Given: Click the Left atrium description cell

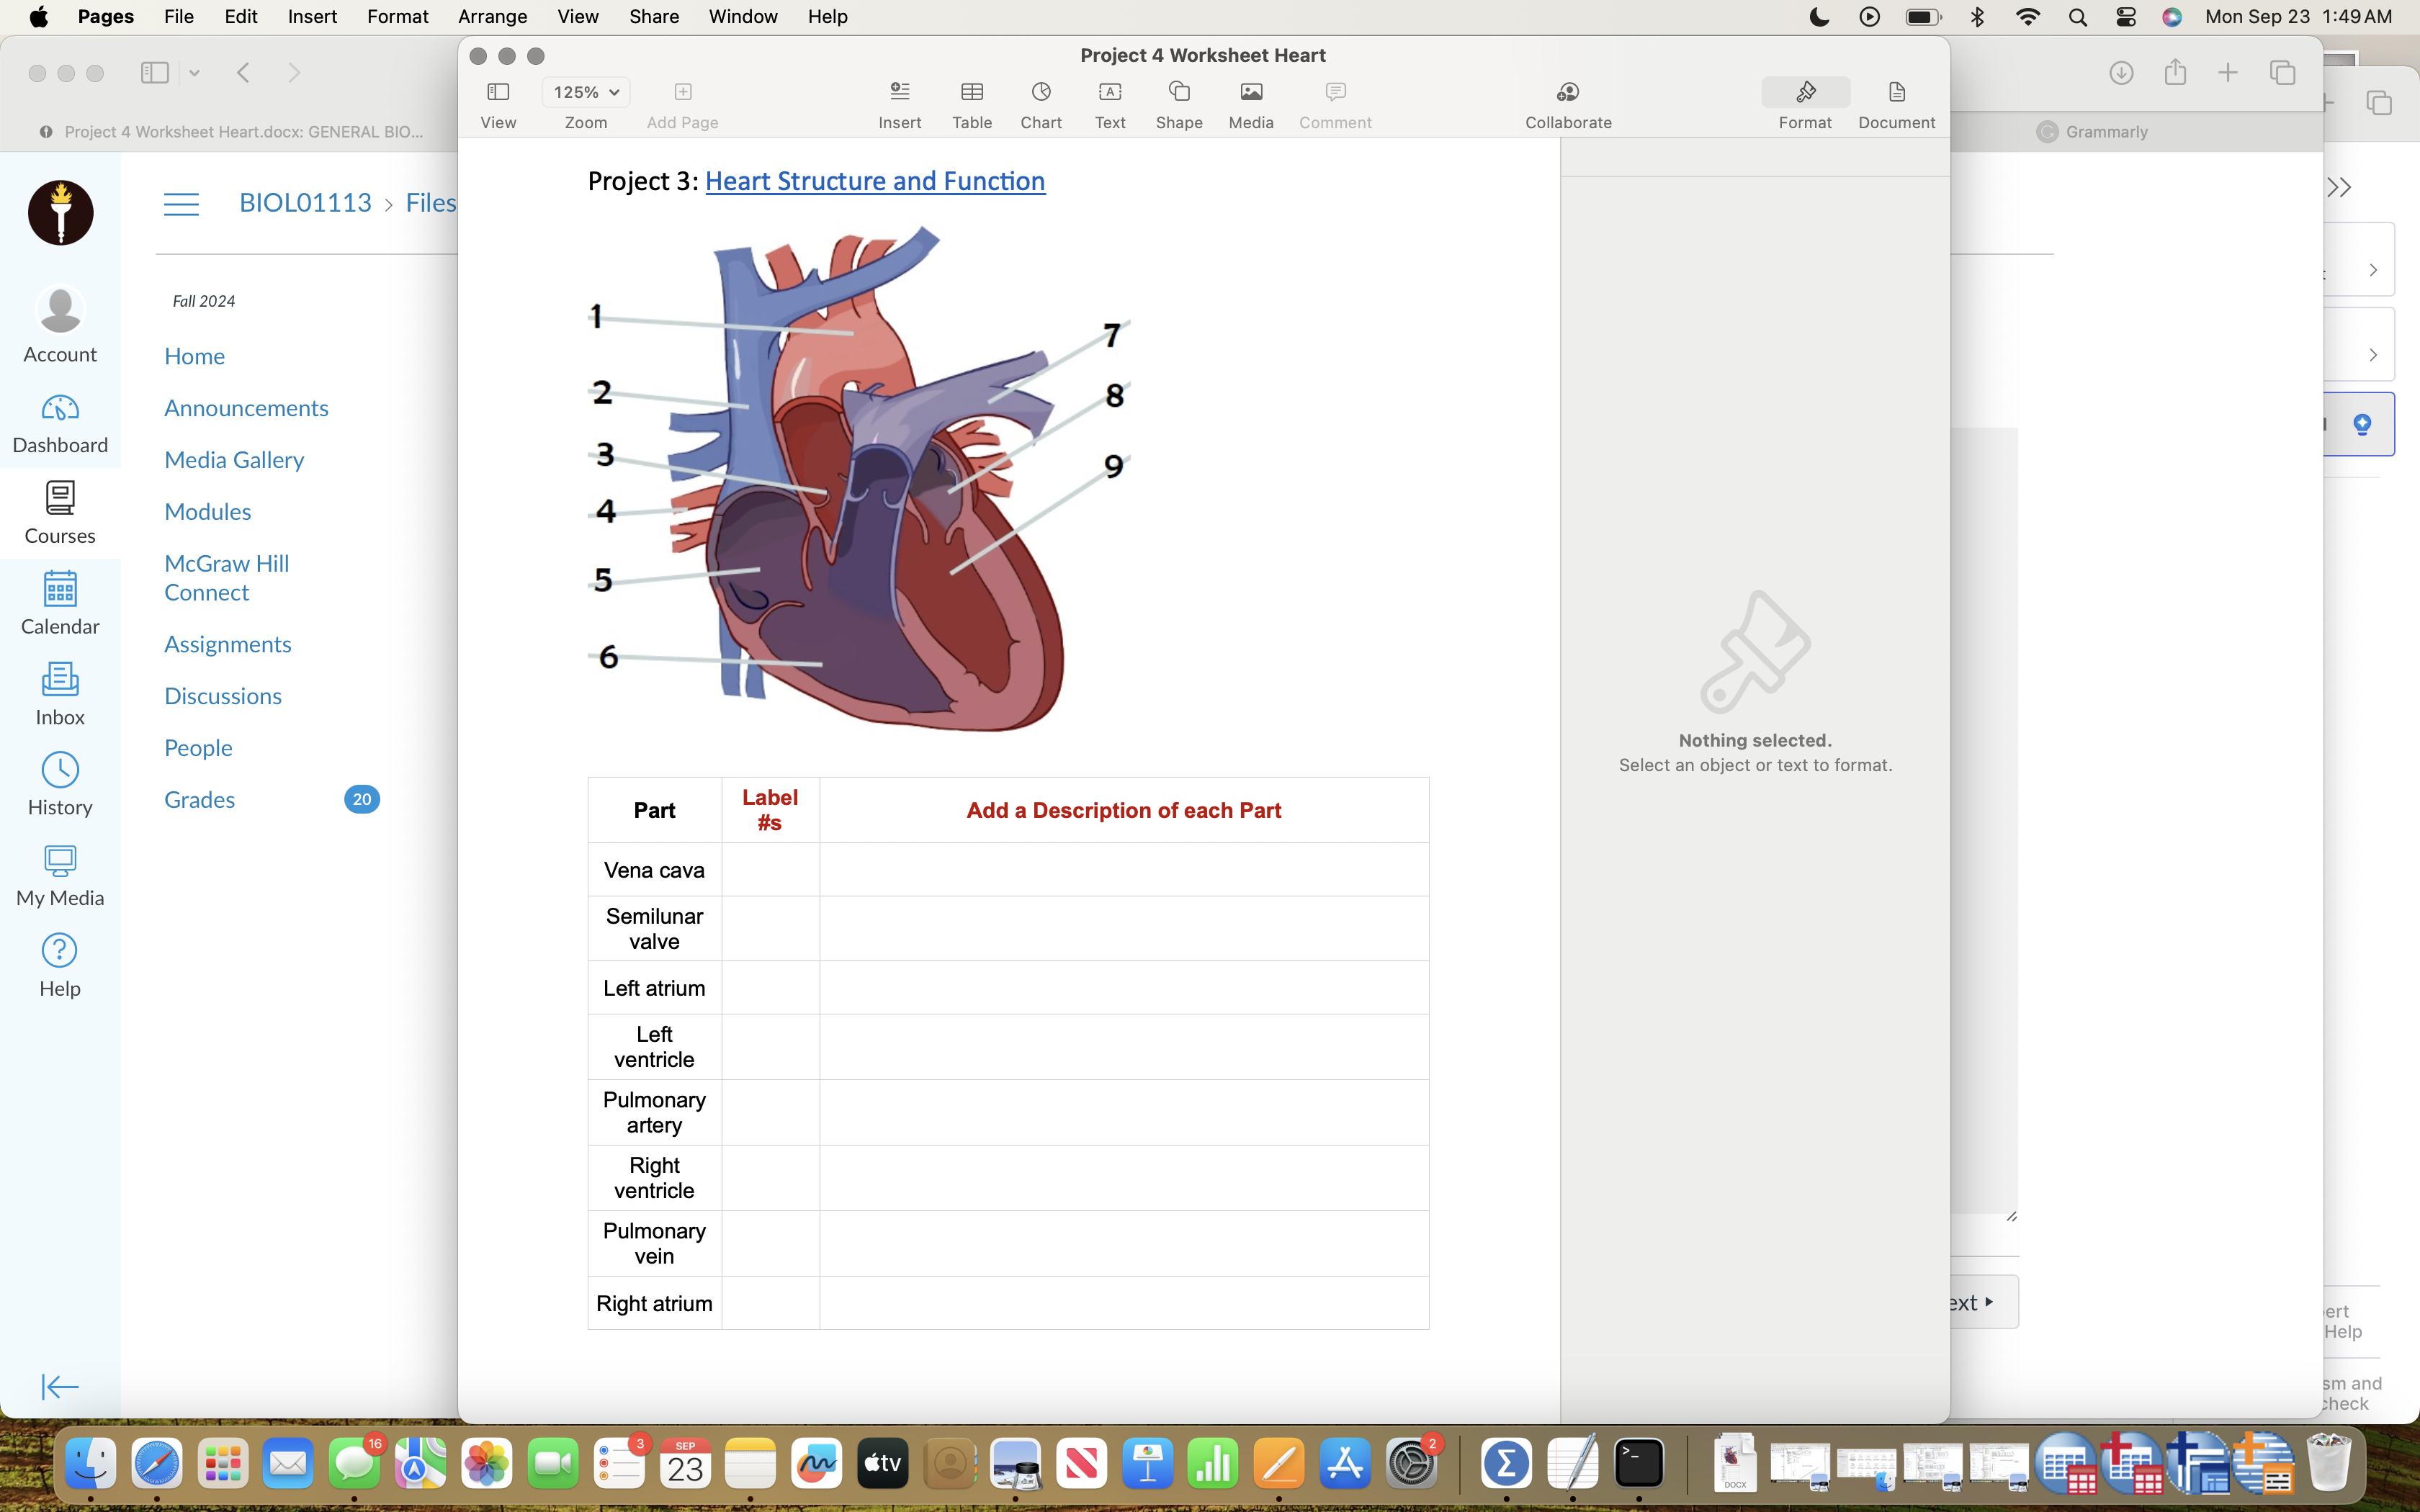Looking at the screenshot, I should pyautogui.click(x=1124, y=988).
